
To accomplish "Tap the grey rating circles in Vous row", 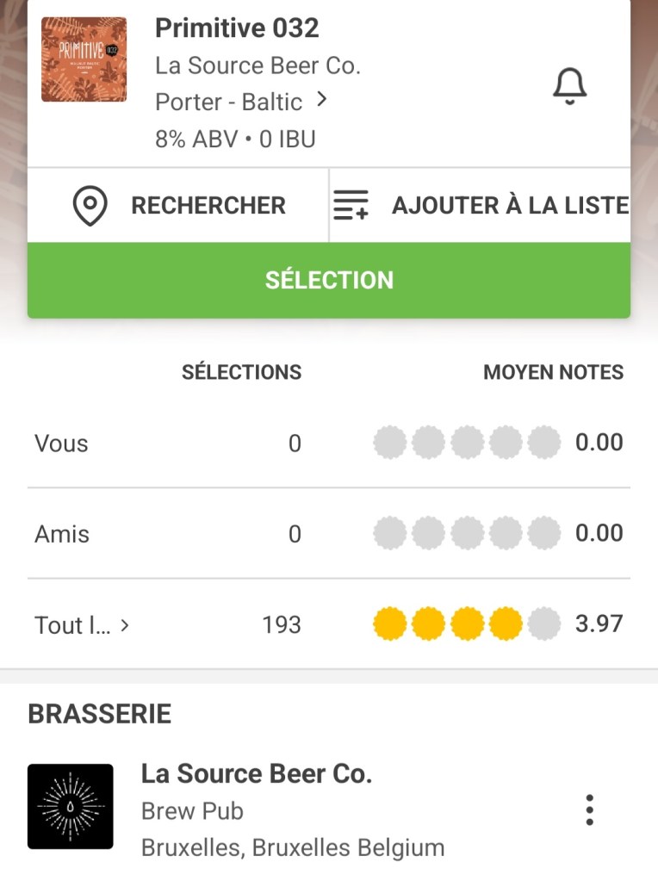I will [466, 444].
